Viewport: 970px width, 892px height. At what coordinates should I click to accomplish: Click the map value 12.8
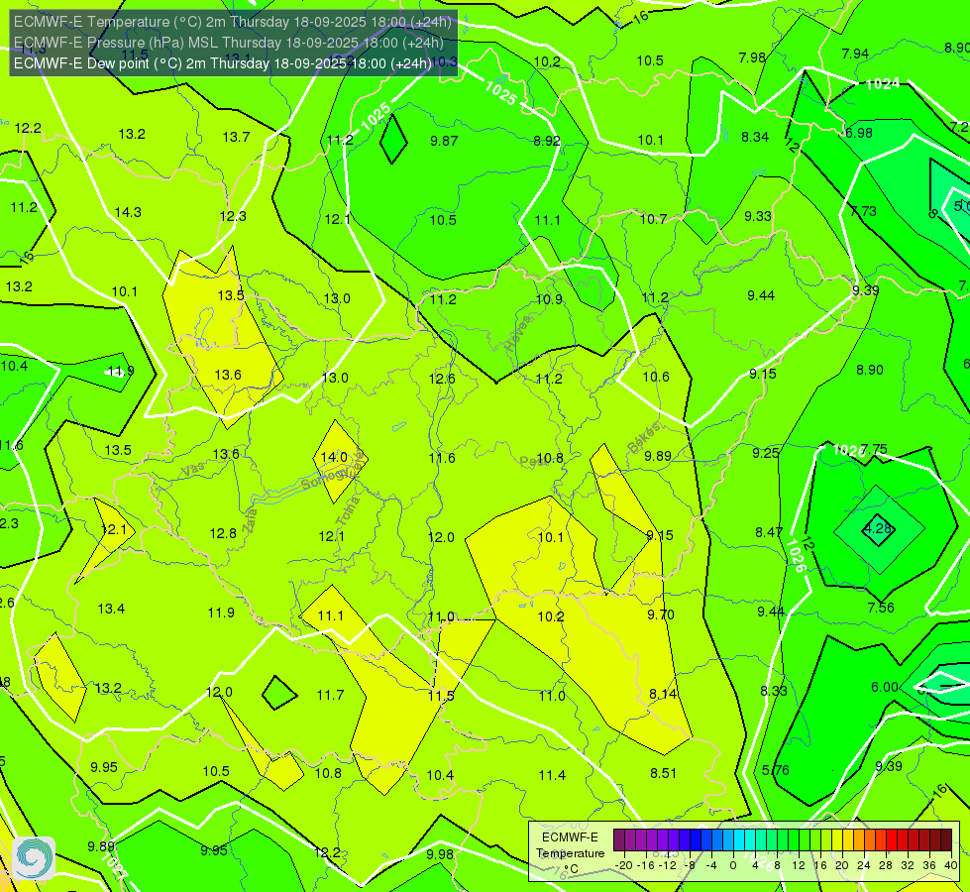223,533
